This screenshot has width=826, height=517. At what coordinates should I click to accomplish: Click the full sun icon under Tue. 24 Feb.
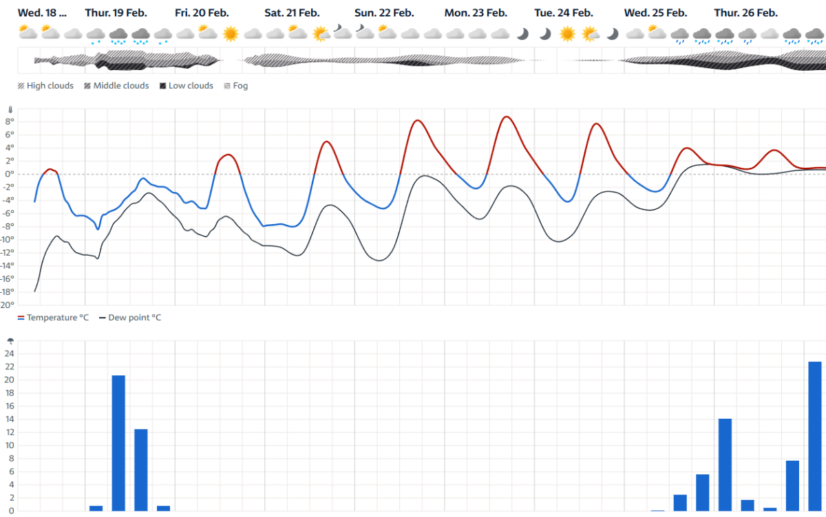[x=567, y=33]
